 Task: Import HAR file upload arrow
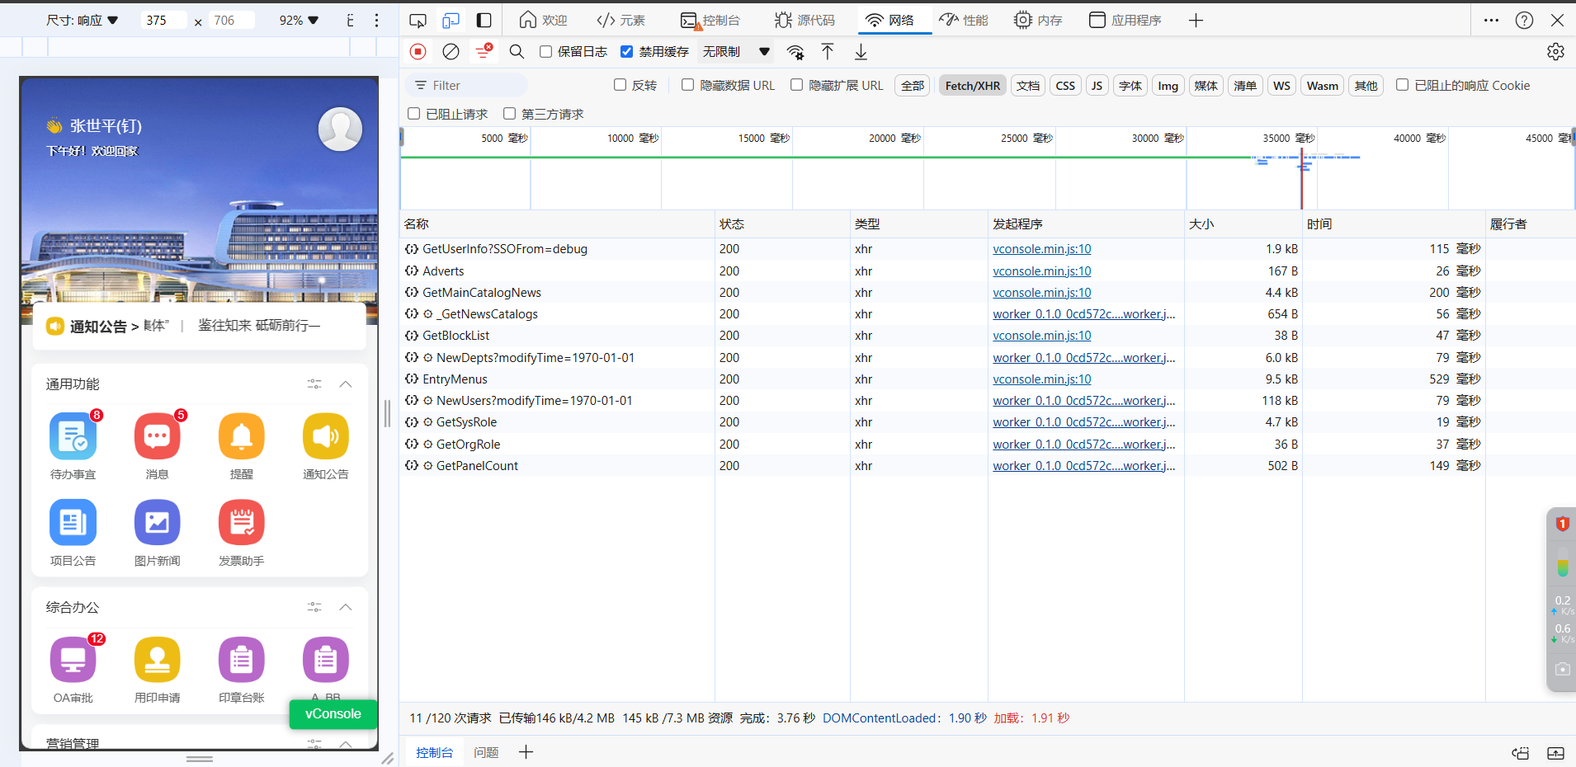coord(828,52)
